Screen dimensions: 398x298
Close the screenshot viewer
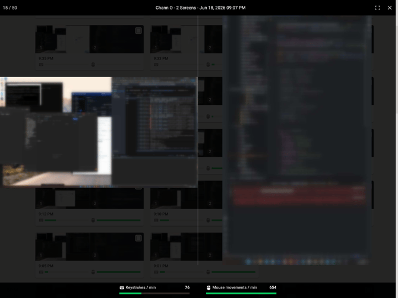(x=390, y=8)
